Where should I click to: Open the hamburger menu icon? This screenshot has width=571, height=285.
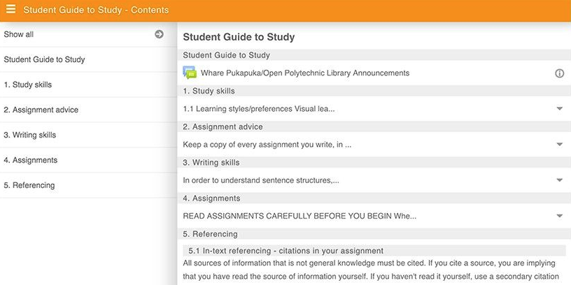[11, 9]
